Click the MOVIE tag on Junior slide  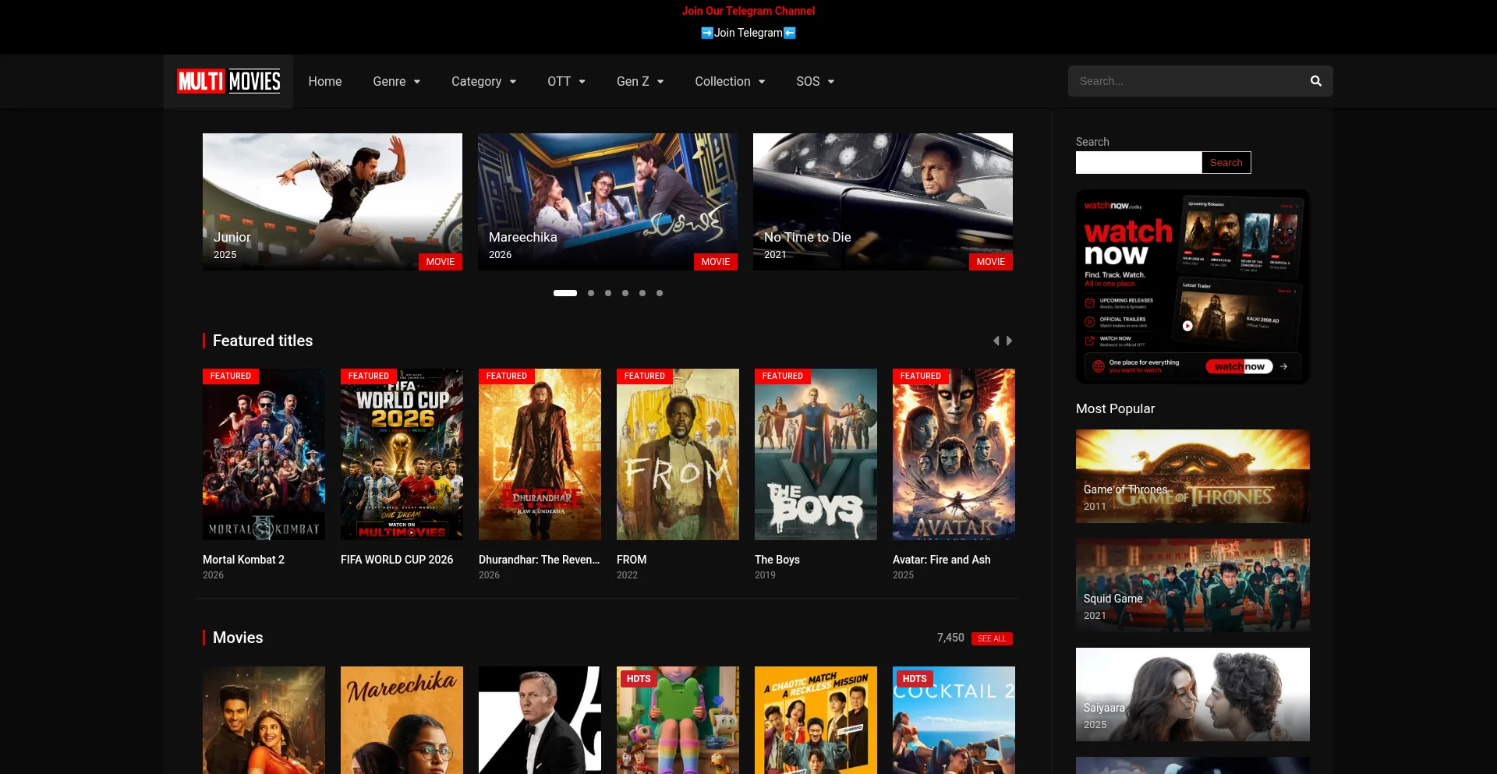[441, 262]
